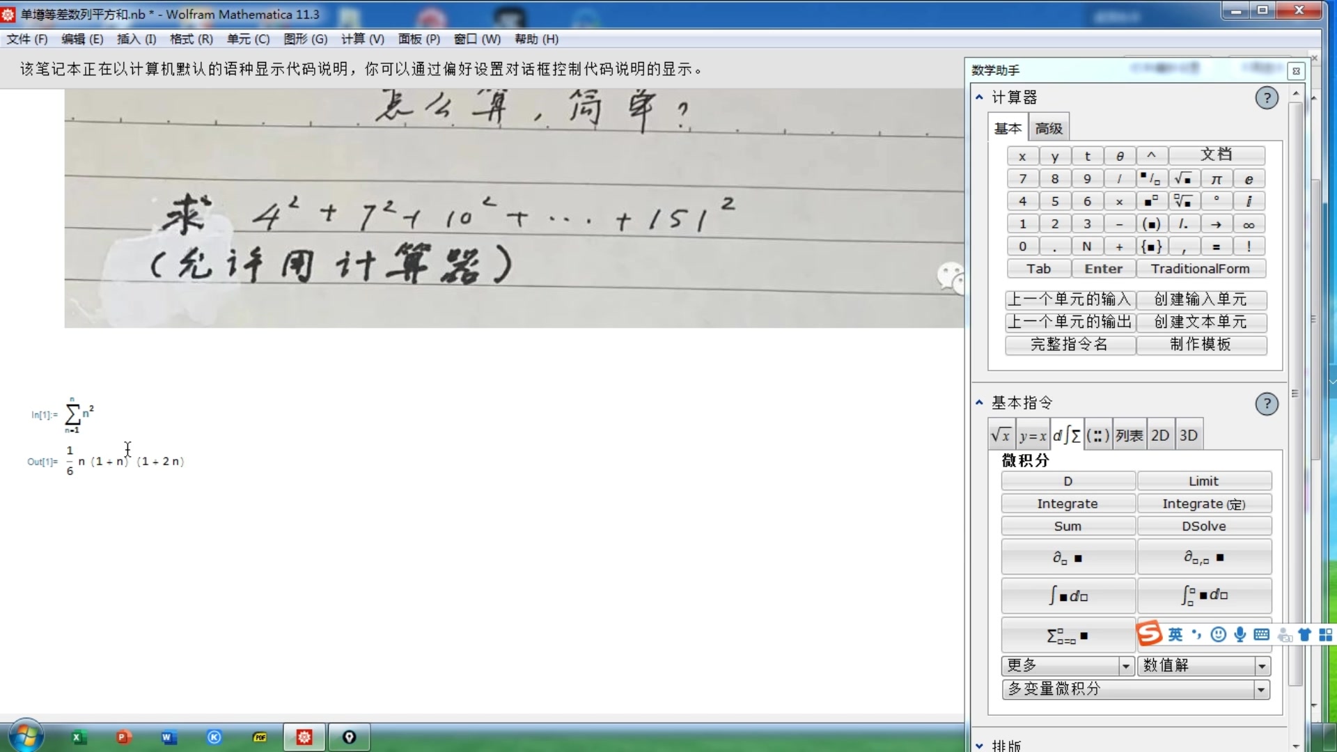Insert the nth root template key
This screenshot has width=1337, height=752.
pos(1183,201)
